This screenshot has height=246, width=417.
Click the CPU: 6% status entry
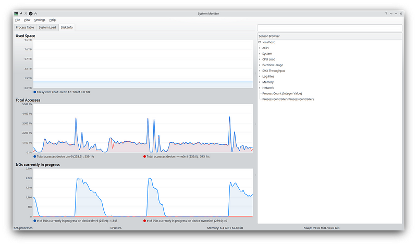click(116, 228)
